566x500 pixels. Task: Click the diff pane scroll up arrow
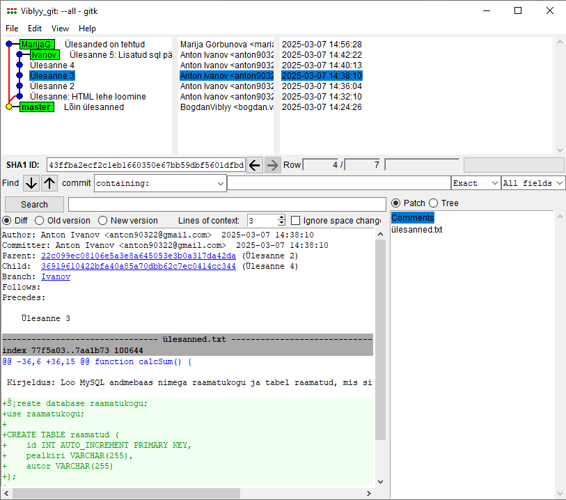pyautogui.click(x=380, y=234)
